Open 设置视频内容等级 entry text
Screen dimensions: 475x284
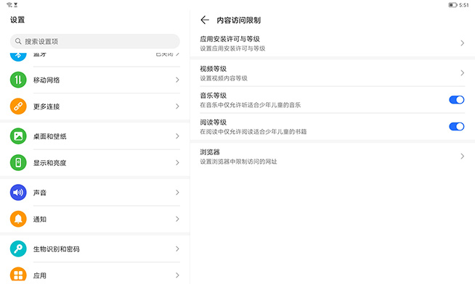(x=224, y=78)
